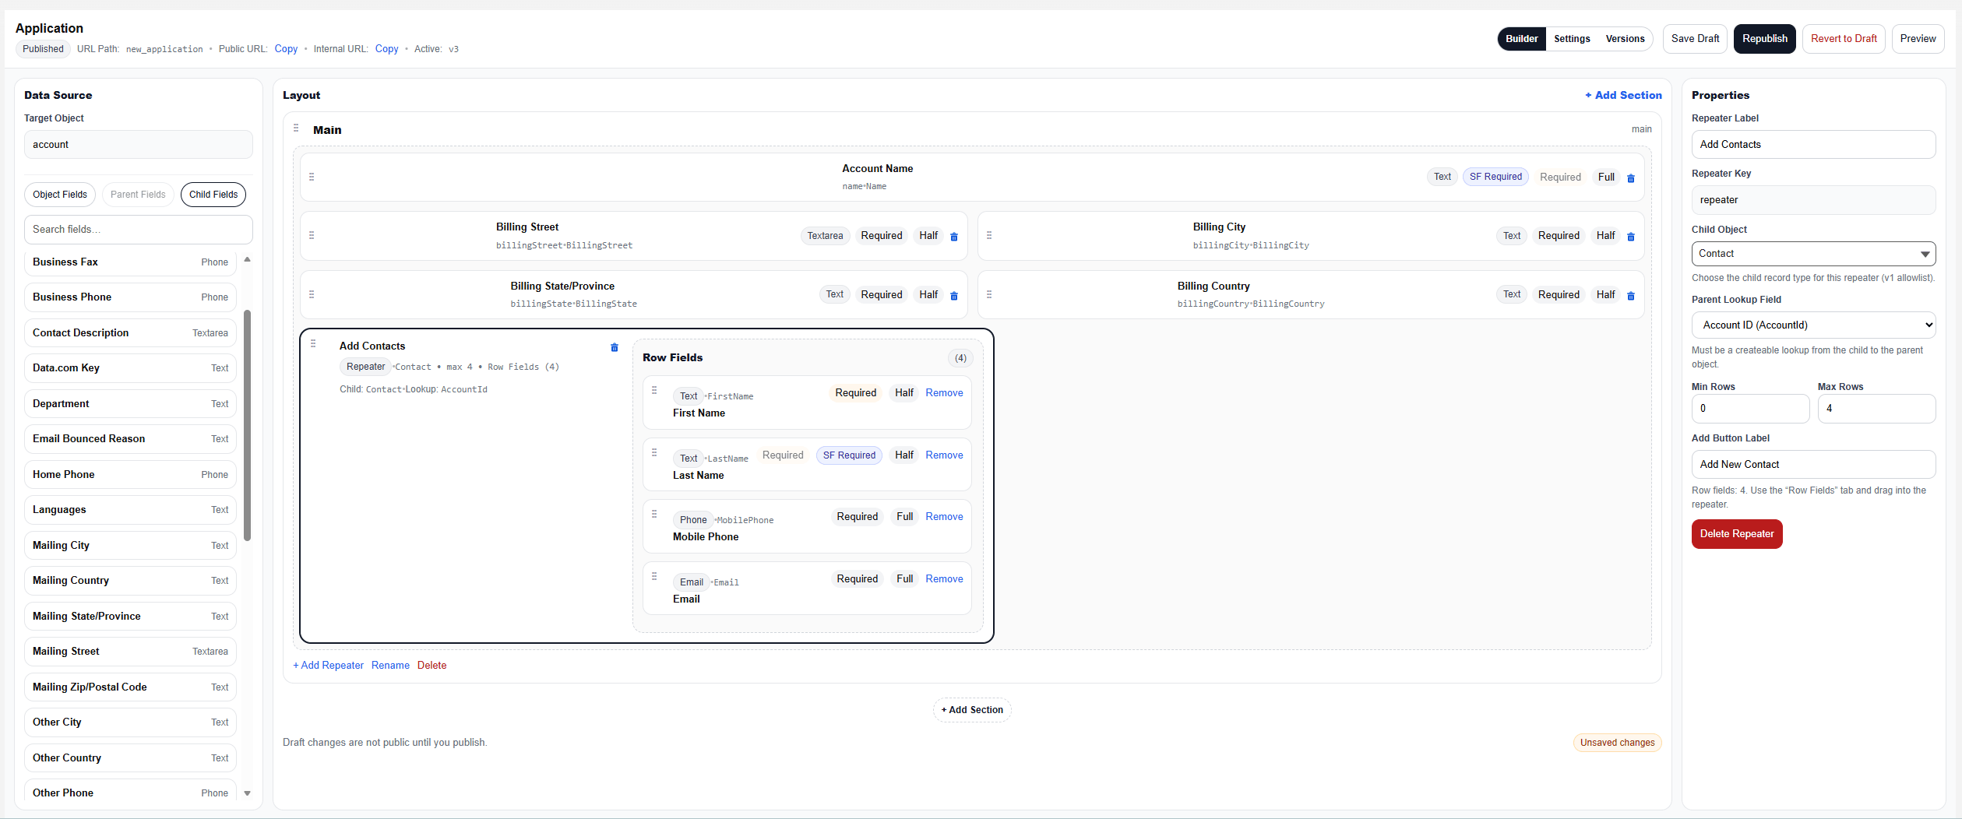Expand the Parent Lookup Field dropdown
Viewport: 1962px width, 819px height.
pos(1812,325)
